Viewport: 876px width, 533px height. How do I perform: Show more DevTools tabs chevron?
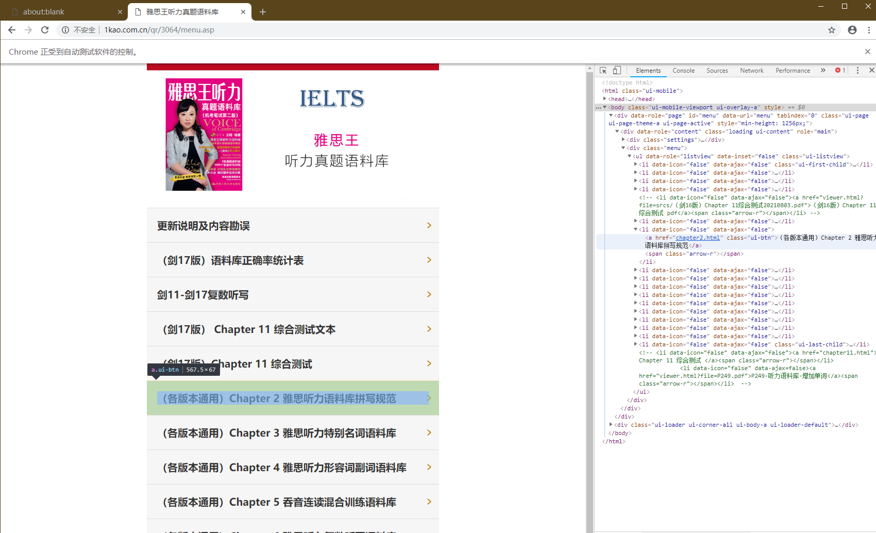pos(823,70)
